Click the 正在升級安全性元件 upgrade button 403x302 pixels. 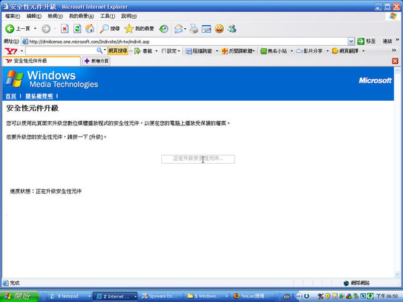(198, 159)
